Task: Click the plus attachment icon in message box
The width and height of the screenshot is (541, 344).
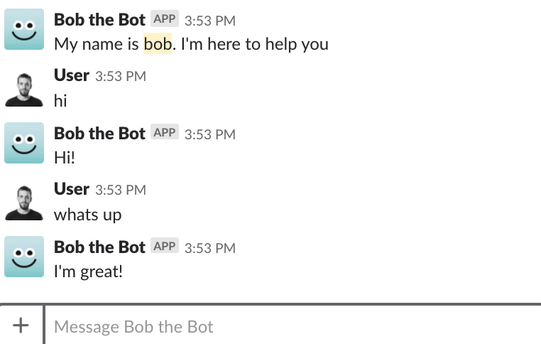Action: point(21,326)
